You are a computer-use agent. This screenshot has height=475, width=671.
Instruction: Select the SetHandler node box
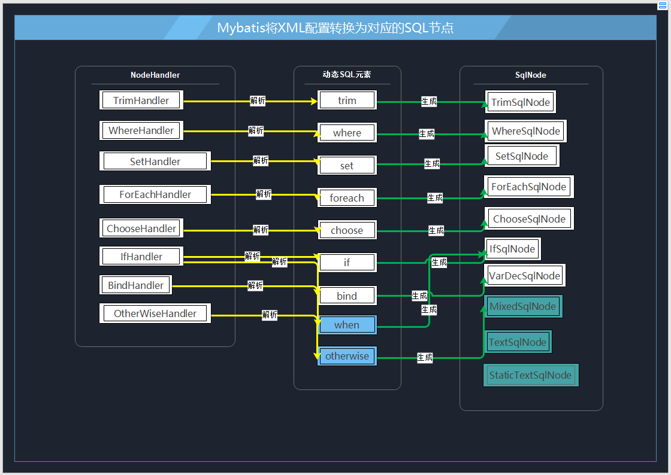155,161
